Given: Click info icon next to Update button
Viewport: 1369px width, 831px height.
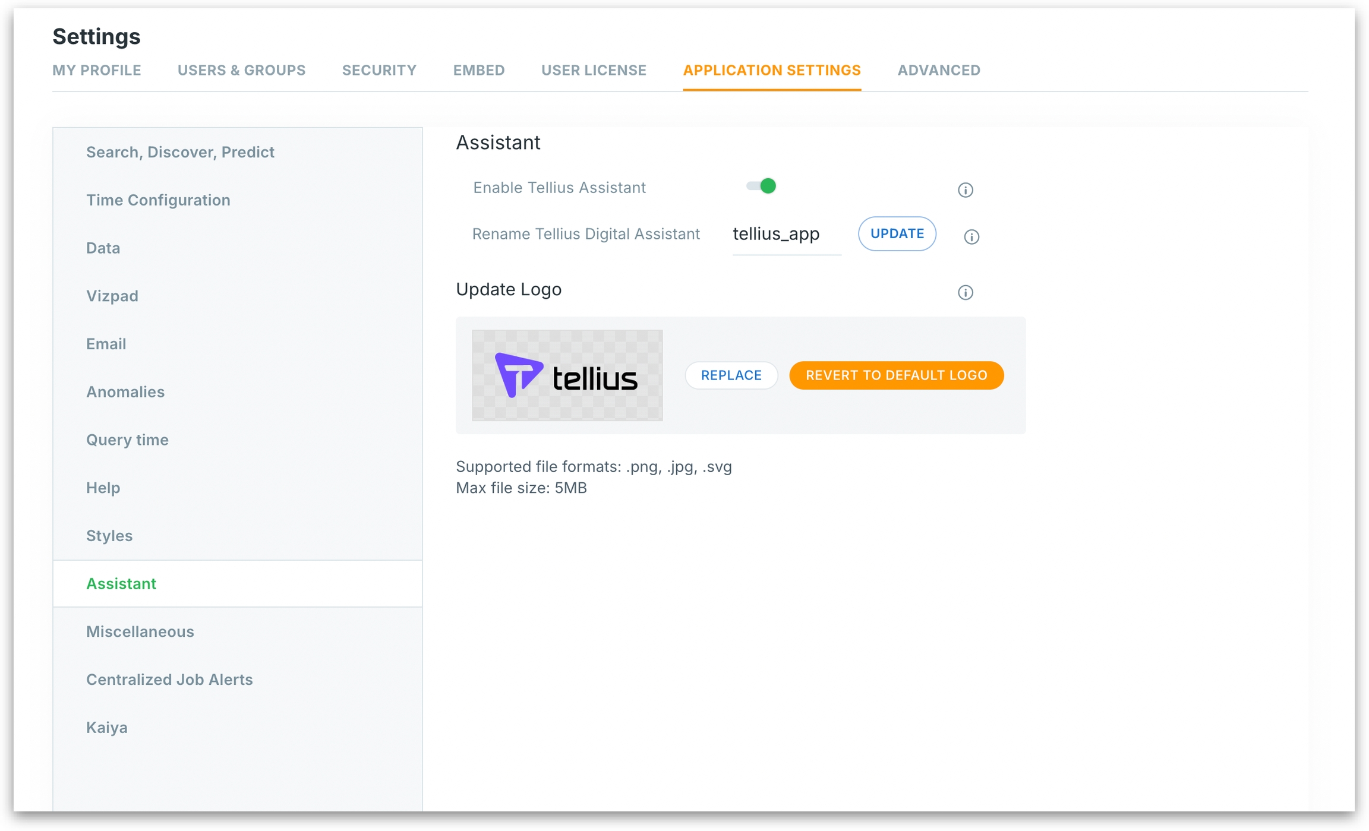Looking at the screenshot, I should 971,237.
